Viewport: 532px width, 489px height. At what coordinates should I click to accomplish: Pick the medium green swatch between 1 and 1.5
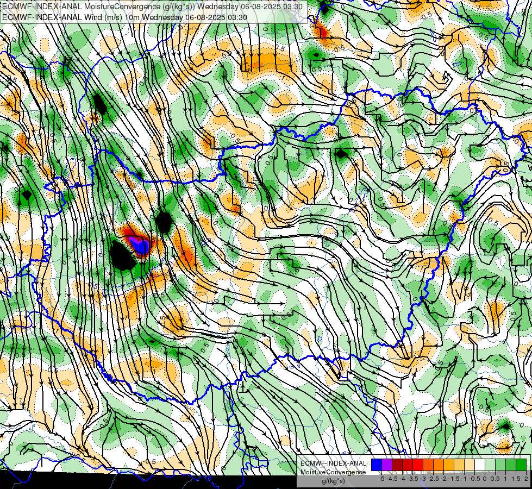(511, 465)
